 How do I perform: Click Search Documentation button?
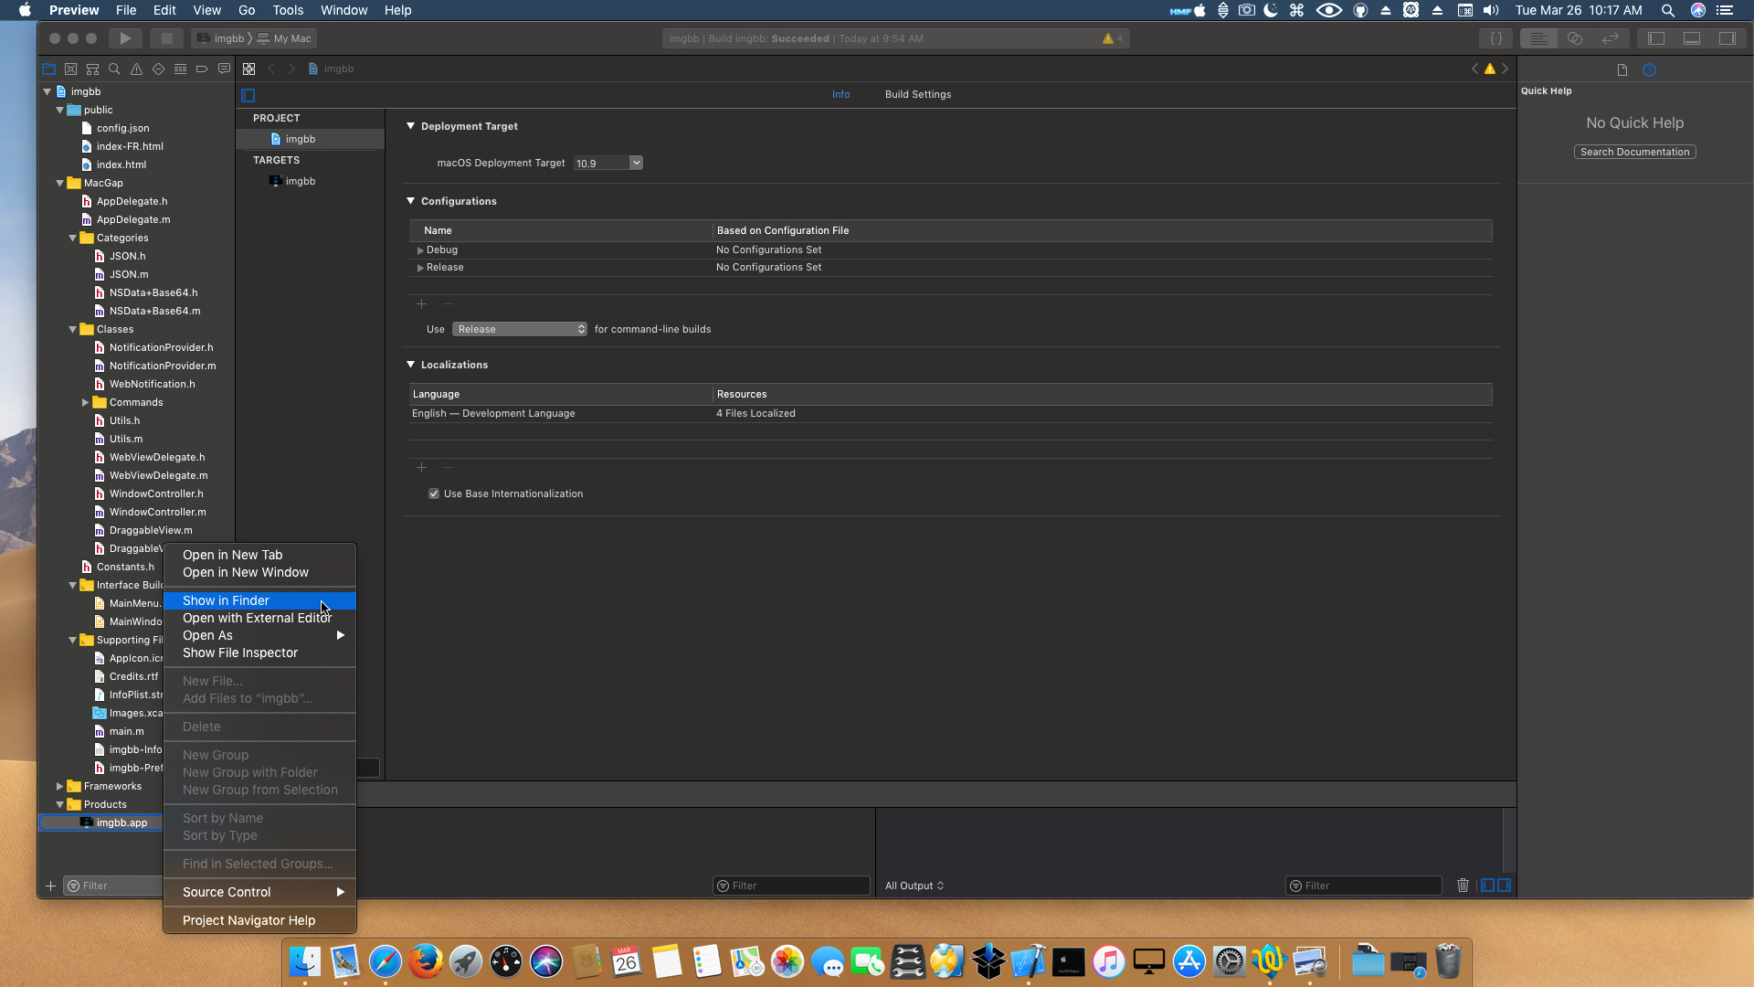(x=1634, y=152)
